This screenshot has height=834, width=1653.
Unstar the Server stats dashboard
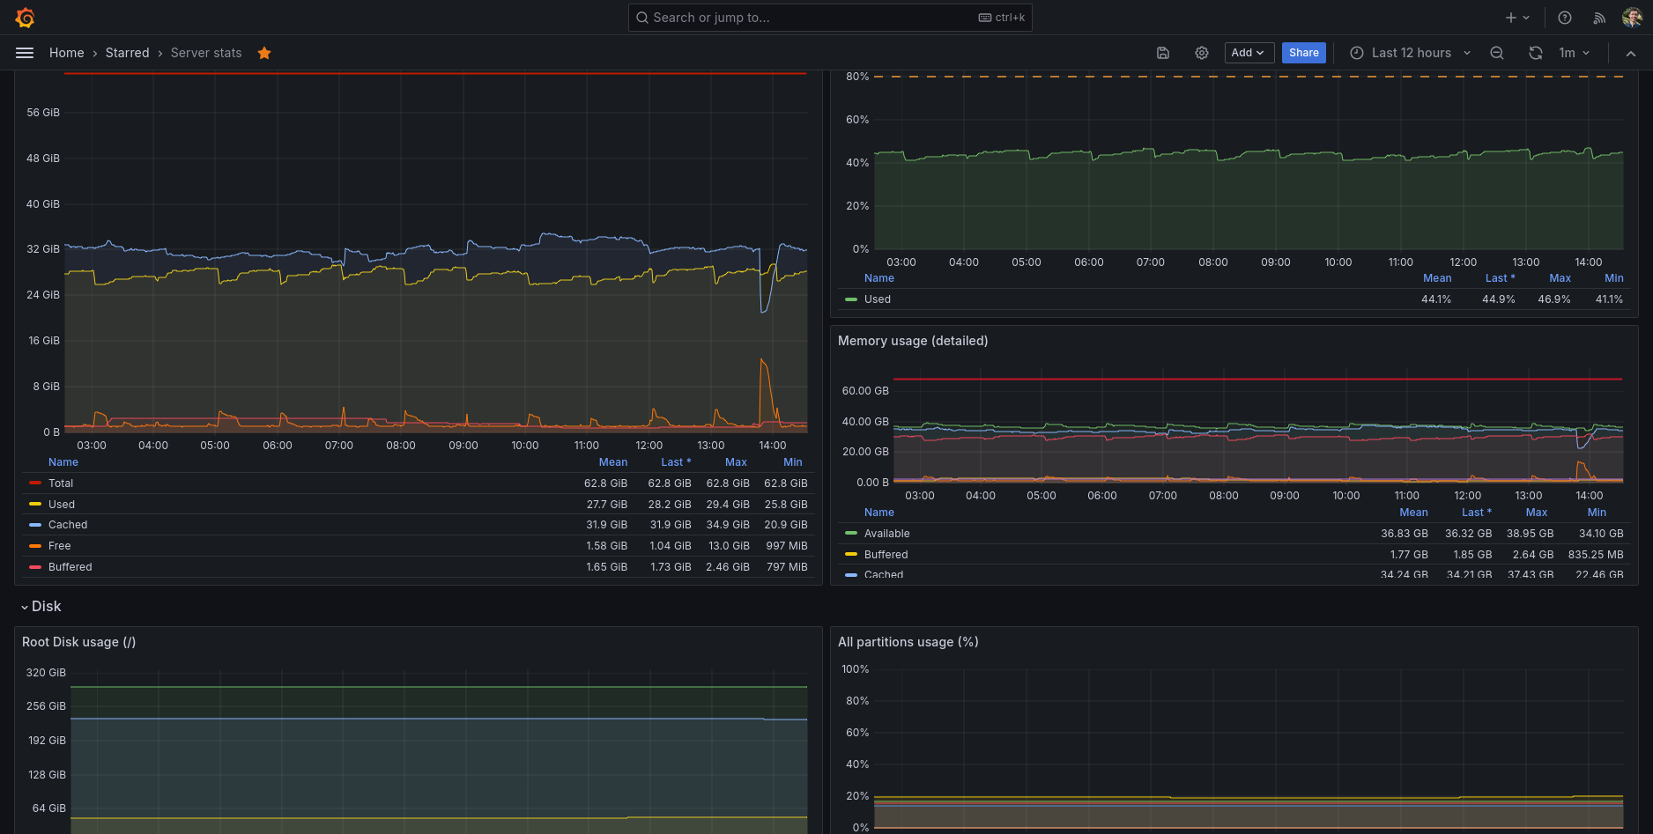click(264, 53)
